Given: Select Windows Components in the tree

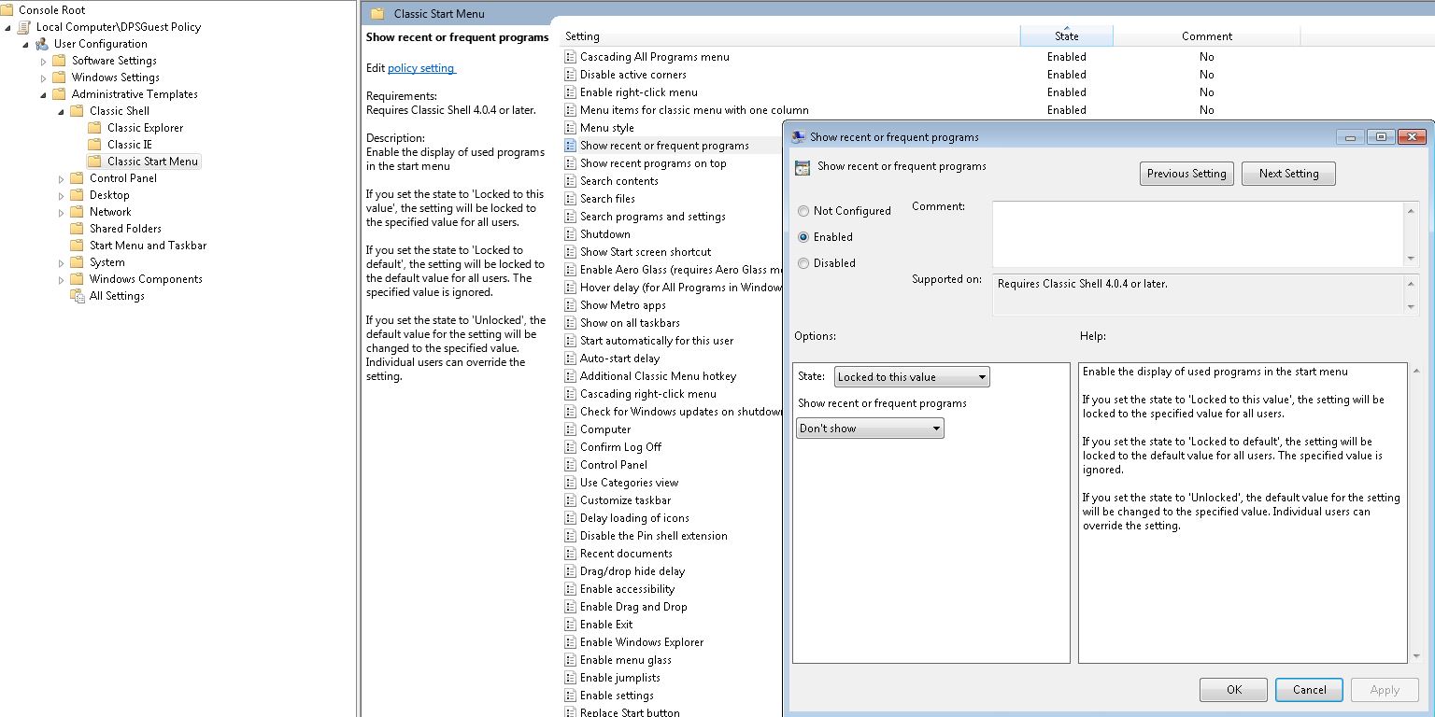Looking at the screenshot, I should point(145,279).
